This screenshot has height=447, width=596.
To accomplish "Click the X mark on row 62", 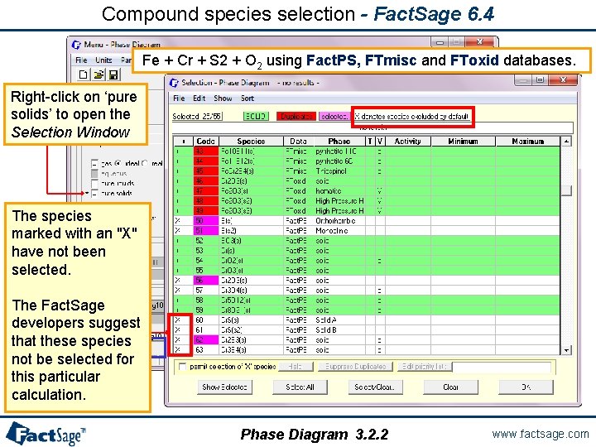I will (x=177, y=340).
